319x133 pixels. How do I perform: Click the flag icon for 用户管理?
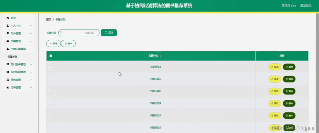8,34
